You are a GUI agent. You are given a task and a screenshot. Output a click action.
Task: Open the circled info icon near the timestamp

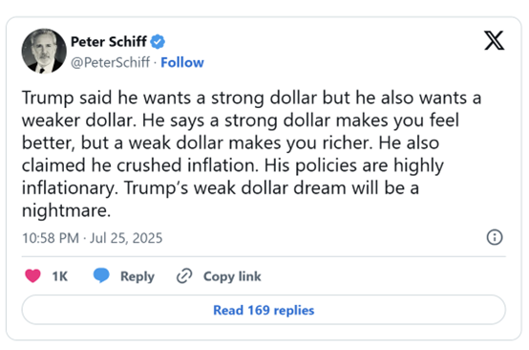(x=495, y=237)
